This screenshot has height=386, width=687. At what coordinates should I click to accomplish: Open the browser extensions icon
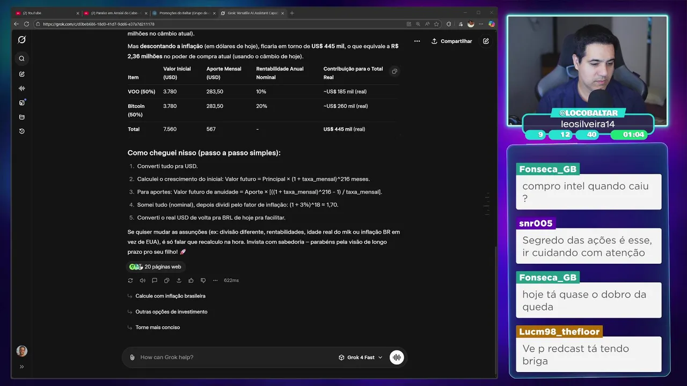(449, 24)
